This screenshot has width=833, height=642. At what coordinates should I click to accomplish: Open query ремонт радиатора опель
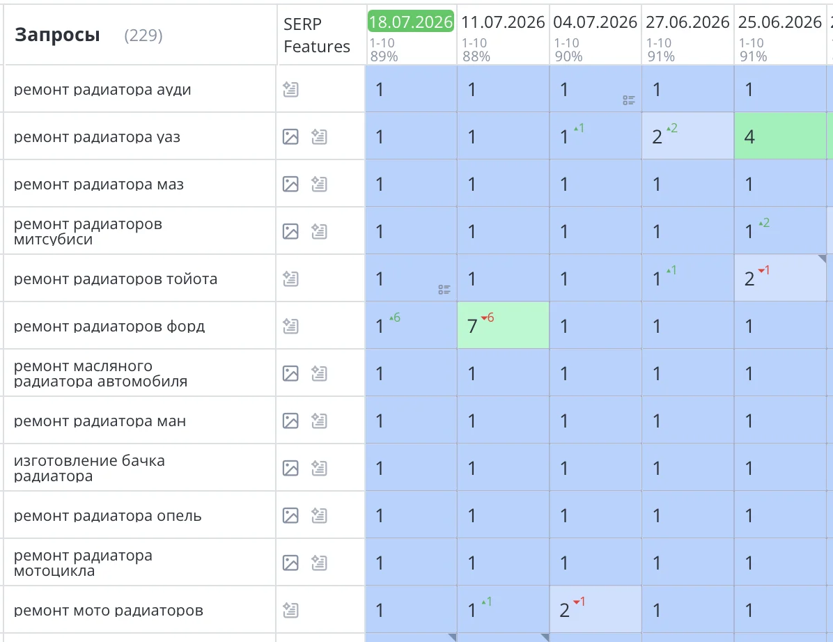click(108, 515)
